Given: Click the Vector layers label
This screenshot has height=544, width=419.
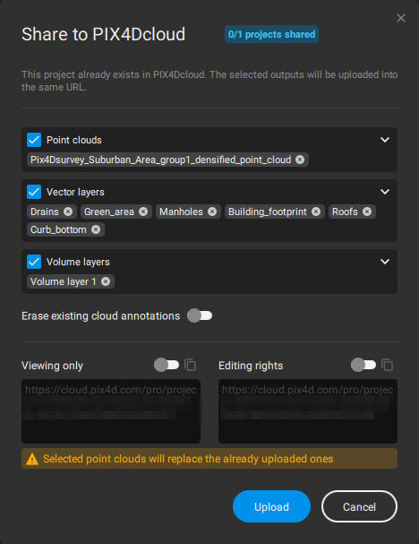Looking at the screenshot, I should 75,192.
